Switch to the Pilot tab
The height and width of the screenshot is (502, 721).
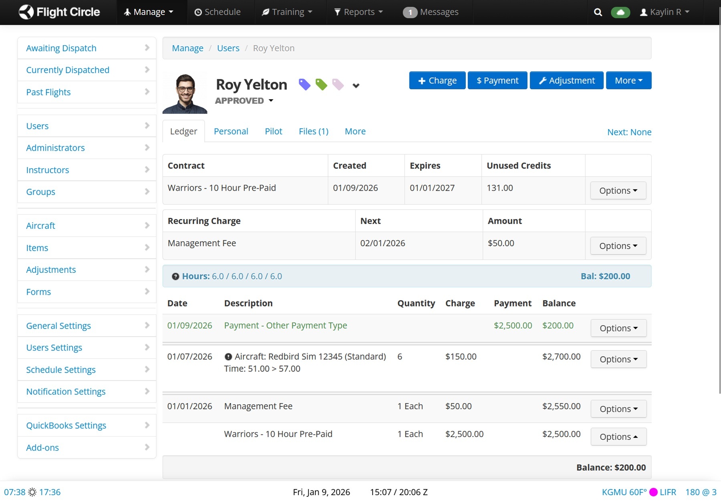[x=273, y=131]
